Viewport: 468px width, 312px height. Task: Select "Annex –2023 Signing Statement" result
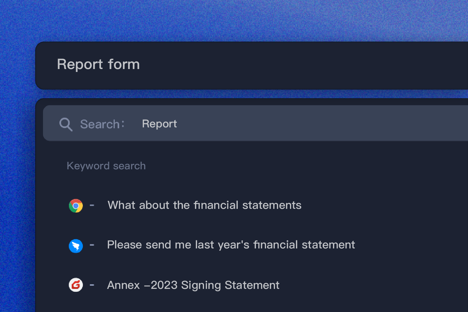tap(193, 285)
